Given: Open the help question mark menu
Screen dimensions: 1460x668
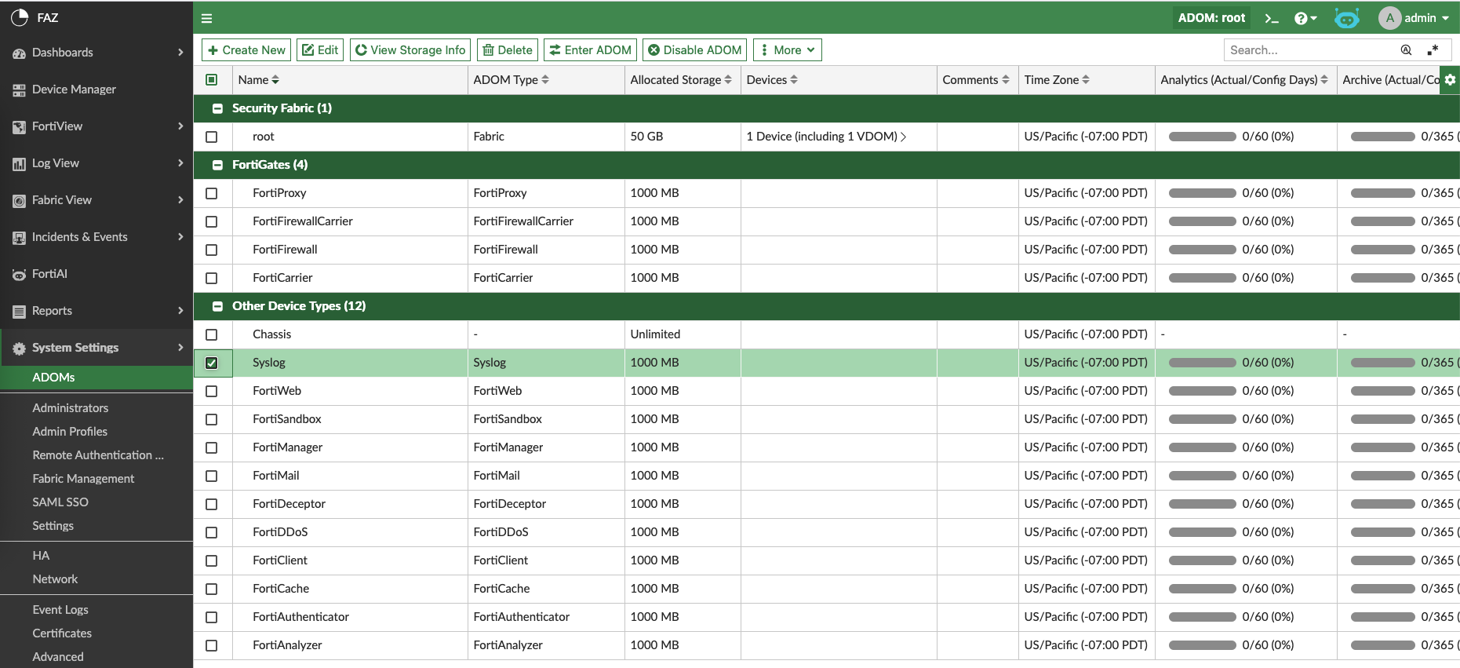Looking at the screenshot, I should (1305, 18).
